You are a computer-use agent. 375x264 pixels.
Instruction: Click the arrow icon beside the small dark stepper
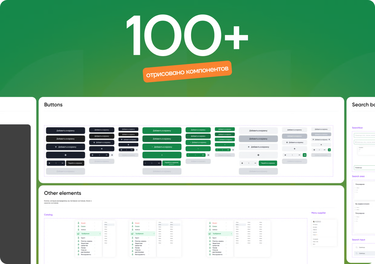(136, 150)
